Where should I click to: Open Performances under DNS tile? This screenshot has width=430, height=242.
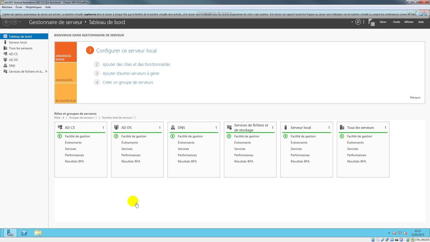187,155
